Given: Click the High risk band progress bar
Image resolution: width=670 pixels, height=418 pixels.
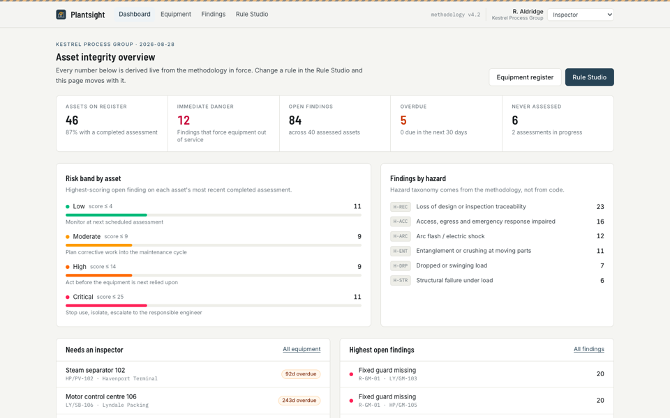Looking at the screenshot, I should [214, 275].
